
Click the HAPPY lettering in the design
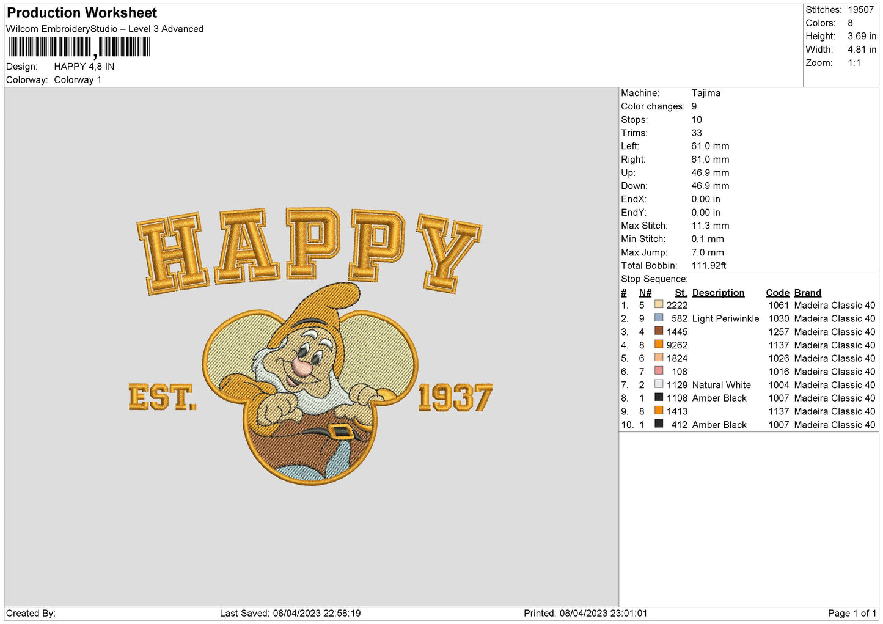tap(309, 249)
